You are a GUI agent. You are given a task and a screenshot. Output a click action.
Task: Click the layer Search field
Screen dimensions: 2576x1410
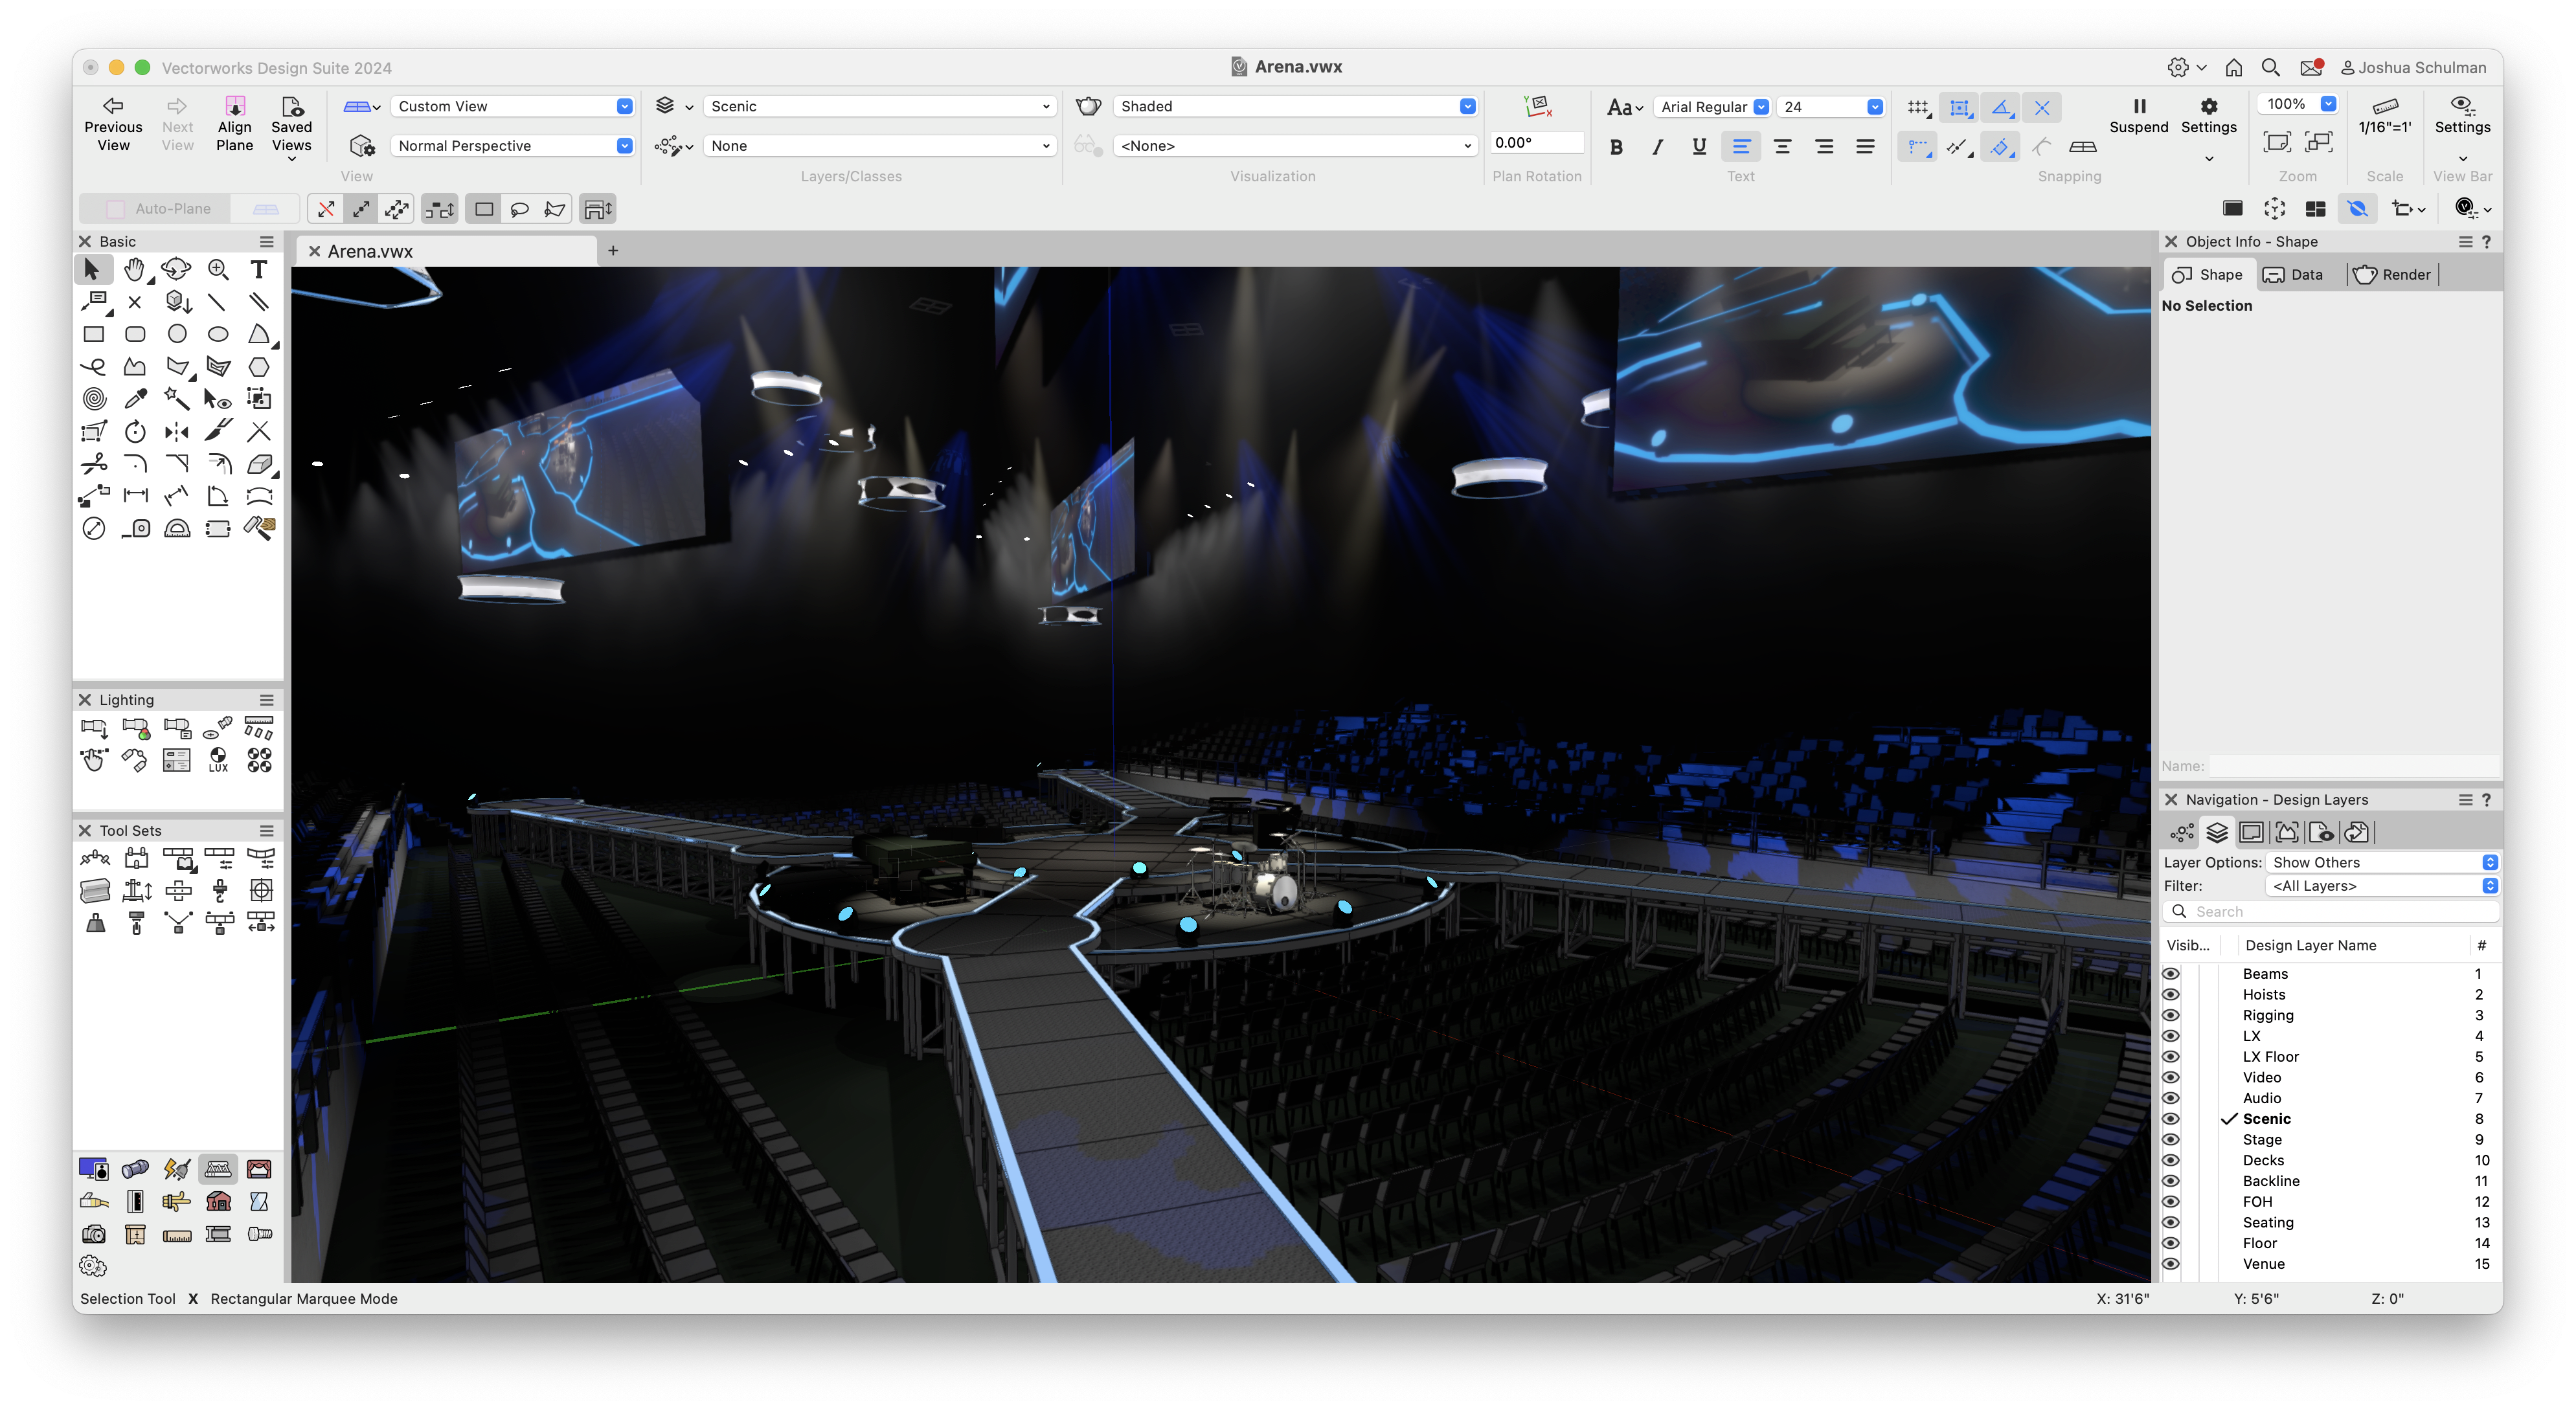[x=2331, y=911]
